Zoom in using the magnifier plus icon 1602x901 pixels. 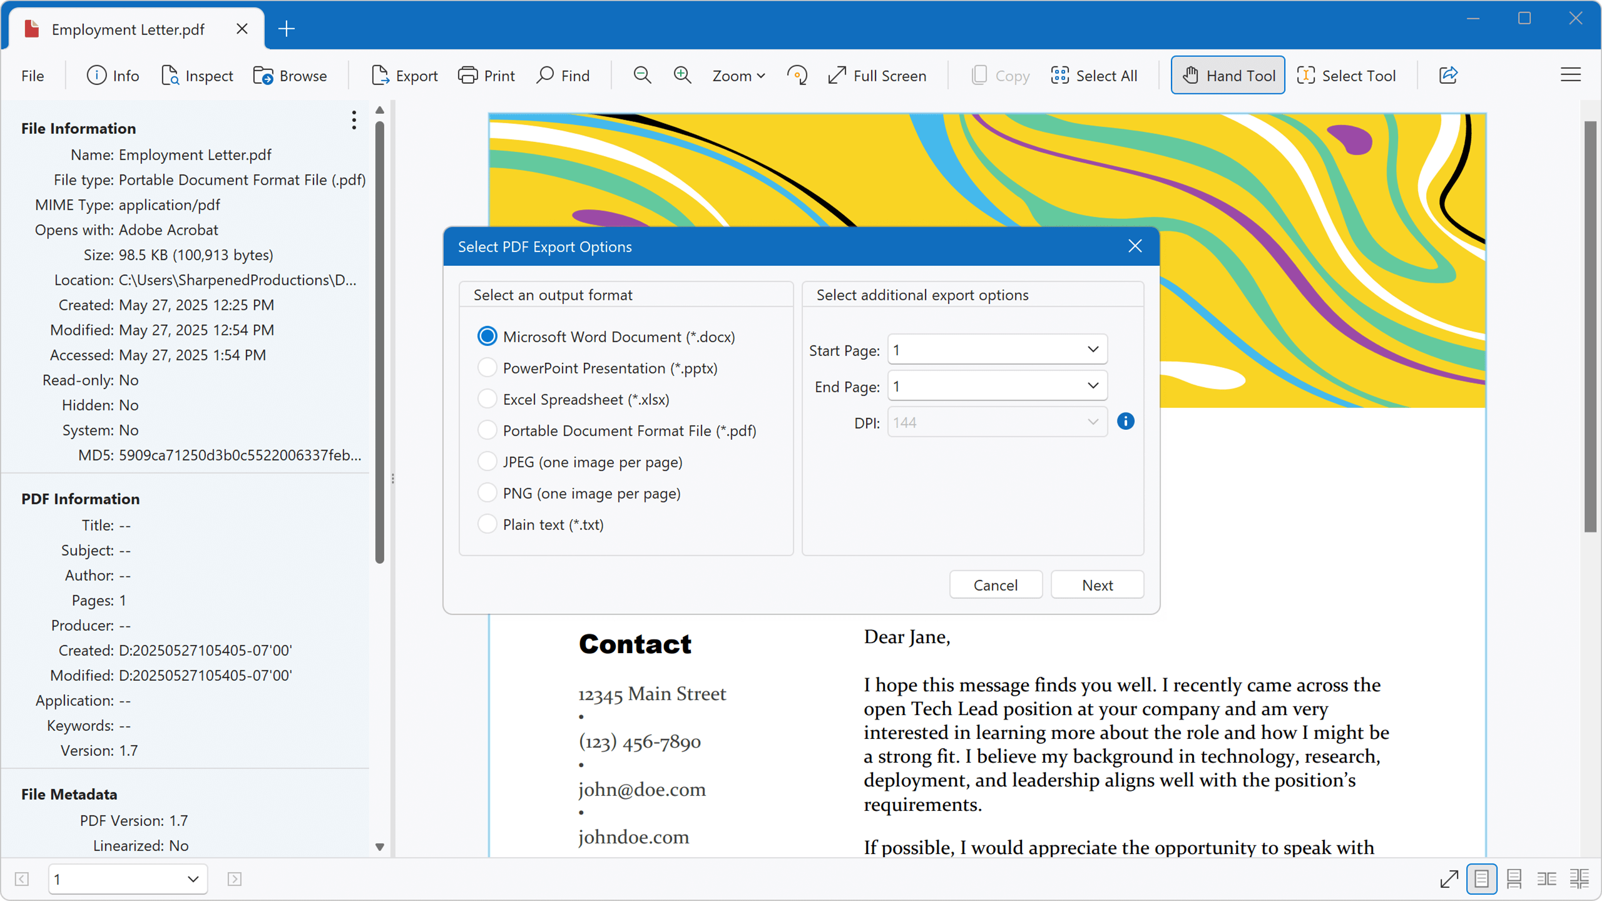681,75
